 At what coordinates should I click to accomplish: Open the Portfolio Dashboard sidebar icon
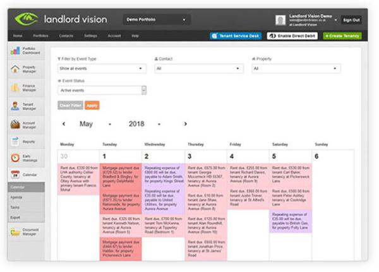pyautogui.click(x=15, y=50)
